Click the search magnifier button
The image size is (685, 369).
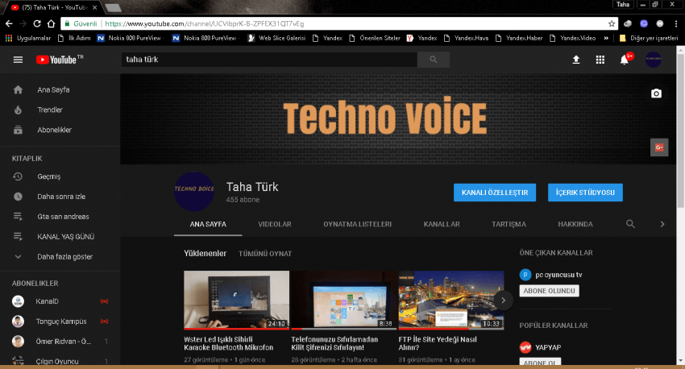(x=434, y=60)
